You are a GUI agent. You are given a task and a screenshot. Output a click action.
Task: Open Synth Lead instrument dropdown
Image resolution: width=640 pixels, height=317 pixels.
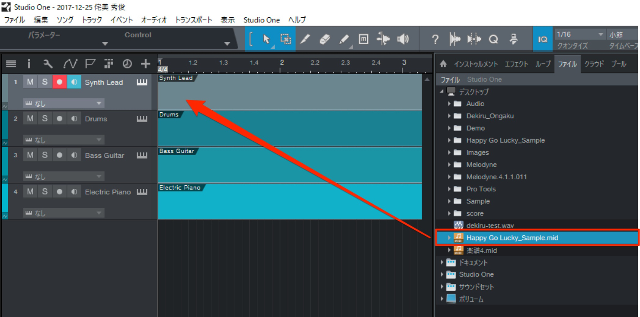[x=64, y=103]
